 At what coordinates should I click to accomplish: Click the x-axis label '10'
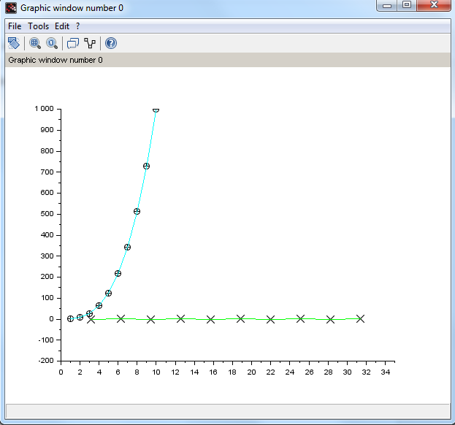point(156,372)
